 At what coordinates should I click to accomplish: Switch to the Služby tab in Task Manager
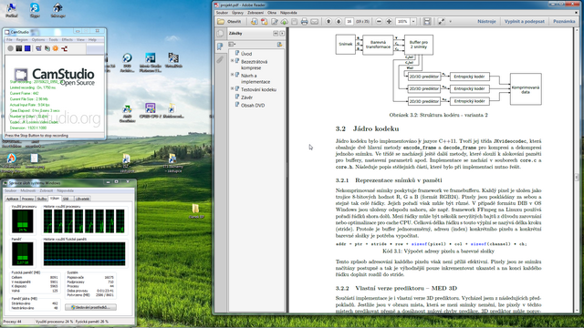pos(42,199)
